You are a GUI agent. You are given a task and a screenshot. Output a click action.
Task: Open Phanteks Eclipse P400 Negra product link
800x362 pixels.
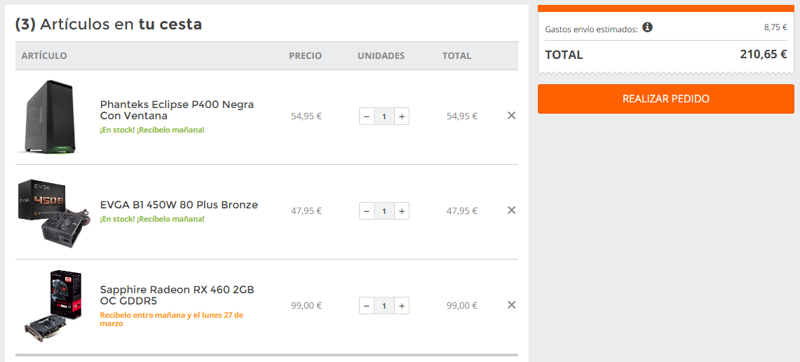(177, 110)
